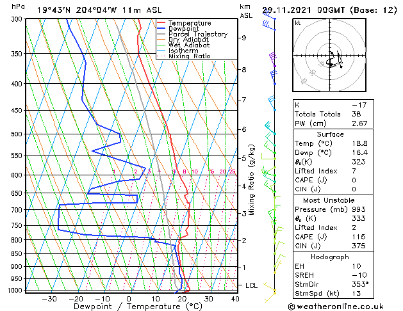Click the 'Most Unstable' section header
Viewport: 403px width, 311px height.
pyautogui.click(x=329, y=200)
